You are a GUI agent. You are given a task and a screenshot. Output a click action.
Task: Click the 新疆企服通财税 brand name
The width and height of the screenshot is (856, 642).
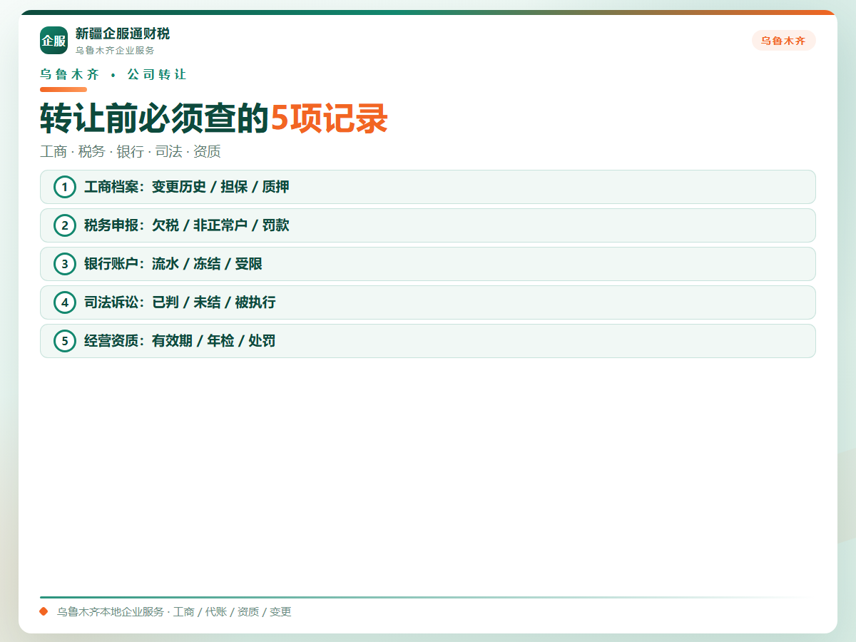(123, 34)
